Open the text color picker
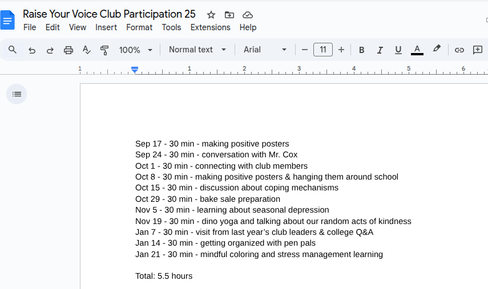The image size is (488, 289). coord(417,50)
